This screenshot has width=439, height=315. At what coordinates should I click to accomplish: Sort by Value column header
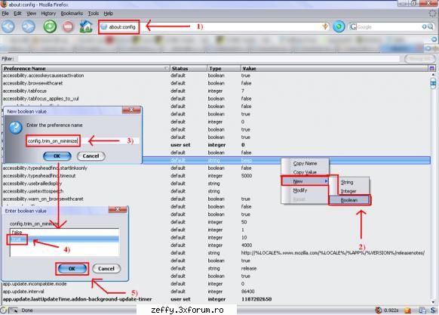coord(334,69)
